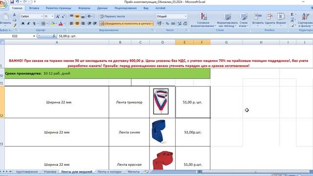Toggle underline (Ч) formatting
This screenshot has width=313, height=176.
click(x=34, y=23)
